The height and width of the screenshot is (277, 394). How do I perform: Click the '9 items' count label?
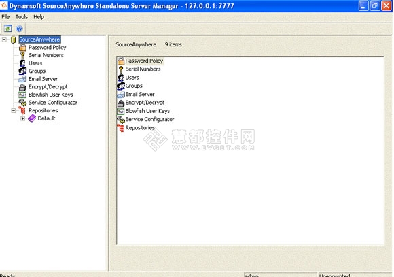pos(173,44)
